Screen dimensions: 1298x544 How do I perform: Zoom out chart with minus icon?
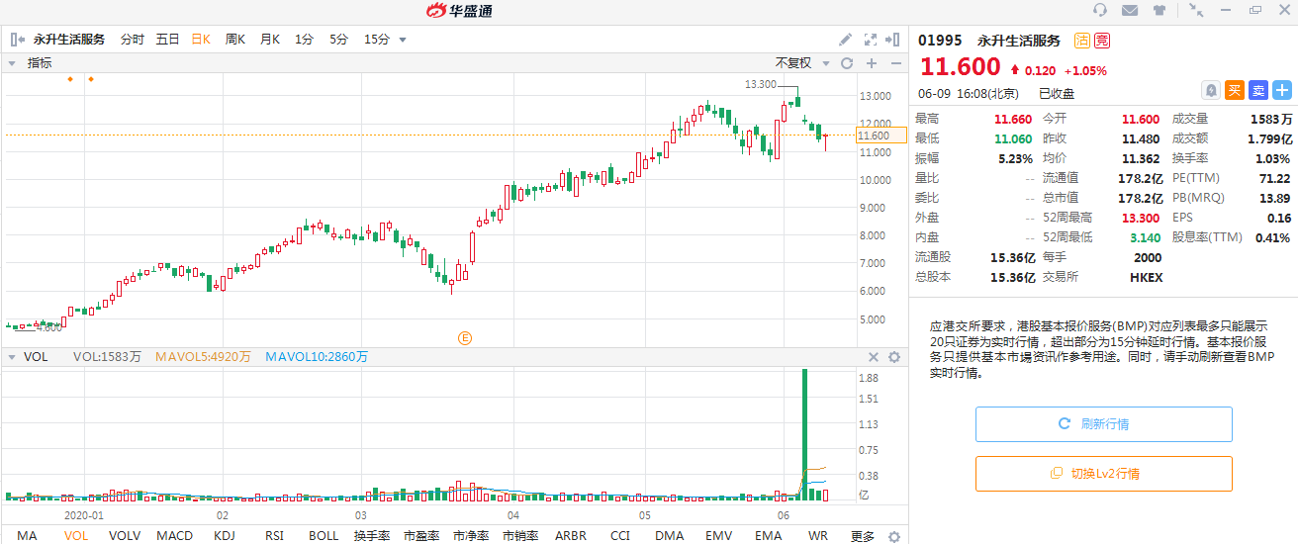pos(895,62)
